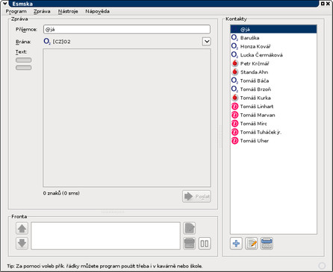Select contact Baruška

coord(273,38)
